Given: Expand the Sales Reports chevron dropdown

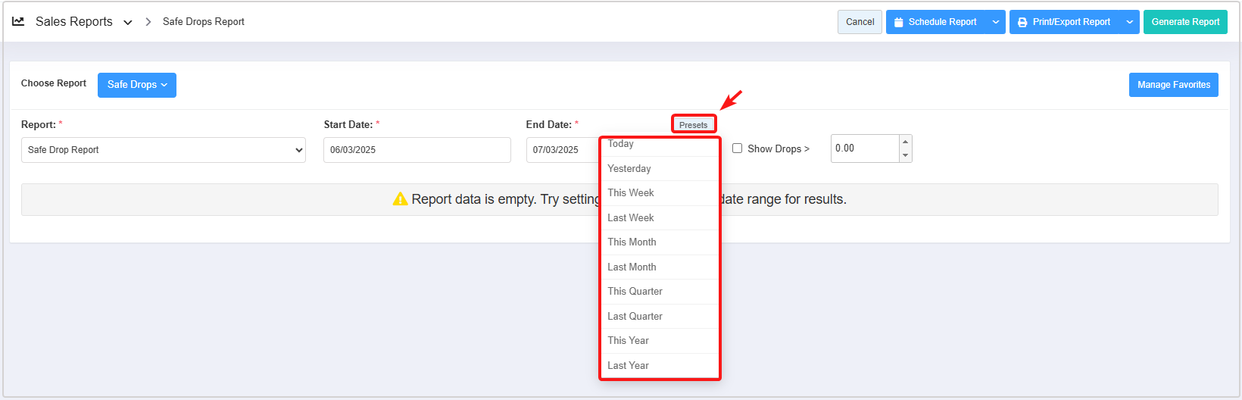Looking at the screenshot, I should (128, 22).
